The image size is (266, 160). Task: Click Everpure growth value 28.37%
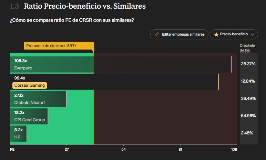click(248, 64)
